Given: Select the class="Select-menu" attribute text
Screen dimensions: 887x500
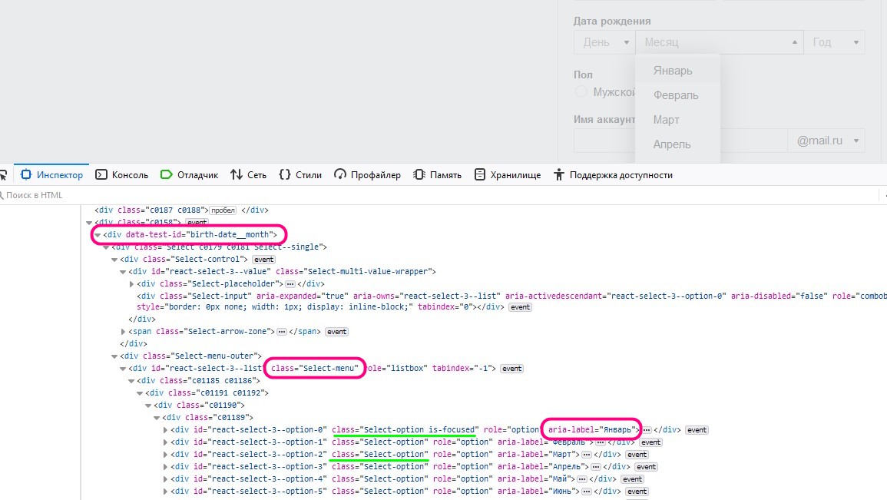Looking at the screenshot, I should [315, 368].
